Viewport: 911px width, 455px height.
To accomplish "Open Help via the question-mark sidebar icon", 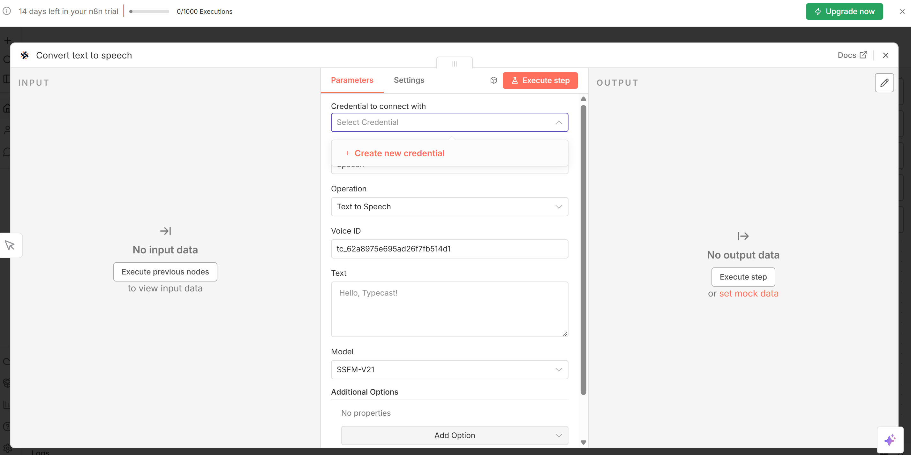I will pos(6,426).
